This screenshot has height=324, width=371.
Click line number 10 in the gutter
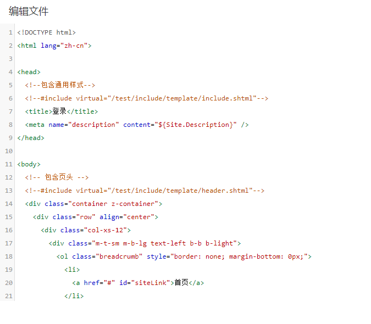coord(9,151)
